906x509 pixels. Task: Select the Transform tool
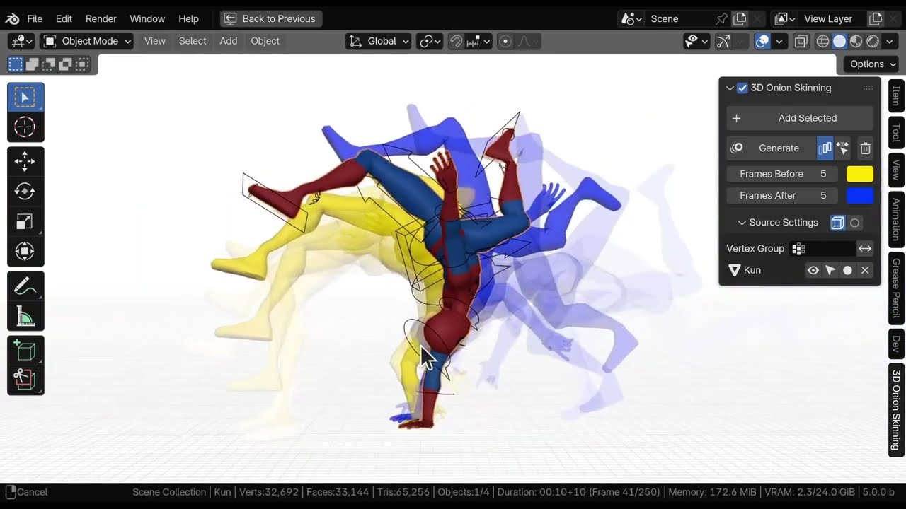(25, 252)
